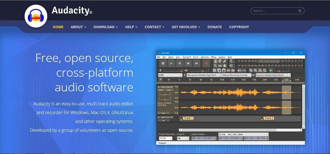Click the Pause button in Audacity
The height and width of the screenshot is (154, 330).
tap(163, 64)
